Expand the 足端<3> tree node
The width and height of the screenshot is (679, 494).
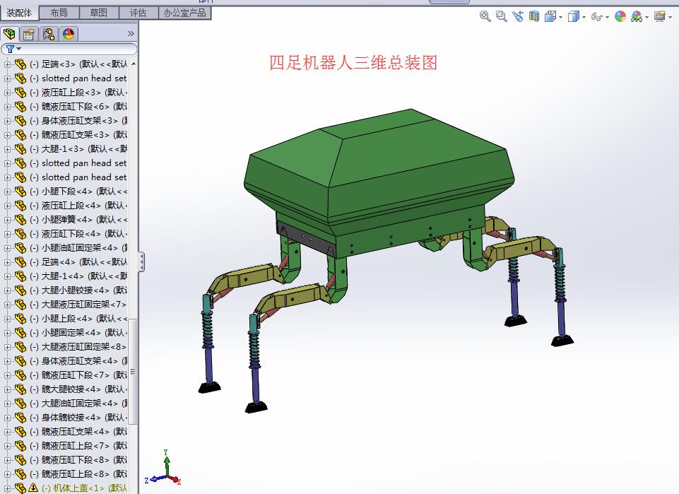pos(7,64)
